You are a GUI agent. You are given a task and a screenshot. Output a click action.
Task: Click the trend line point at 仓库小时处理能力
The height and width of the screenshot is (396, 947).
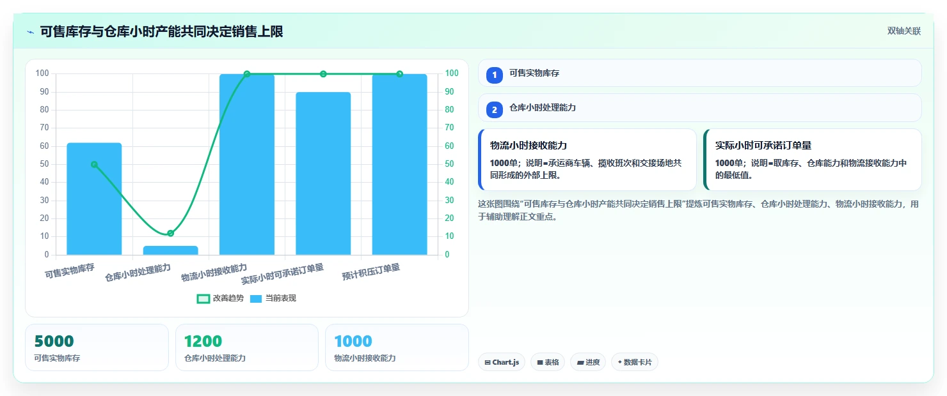[170, 233]
